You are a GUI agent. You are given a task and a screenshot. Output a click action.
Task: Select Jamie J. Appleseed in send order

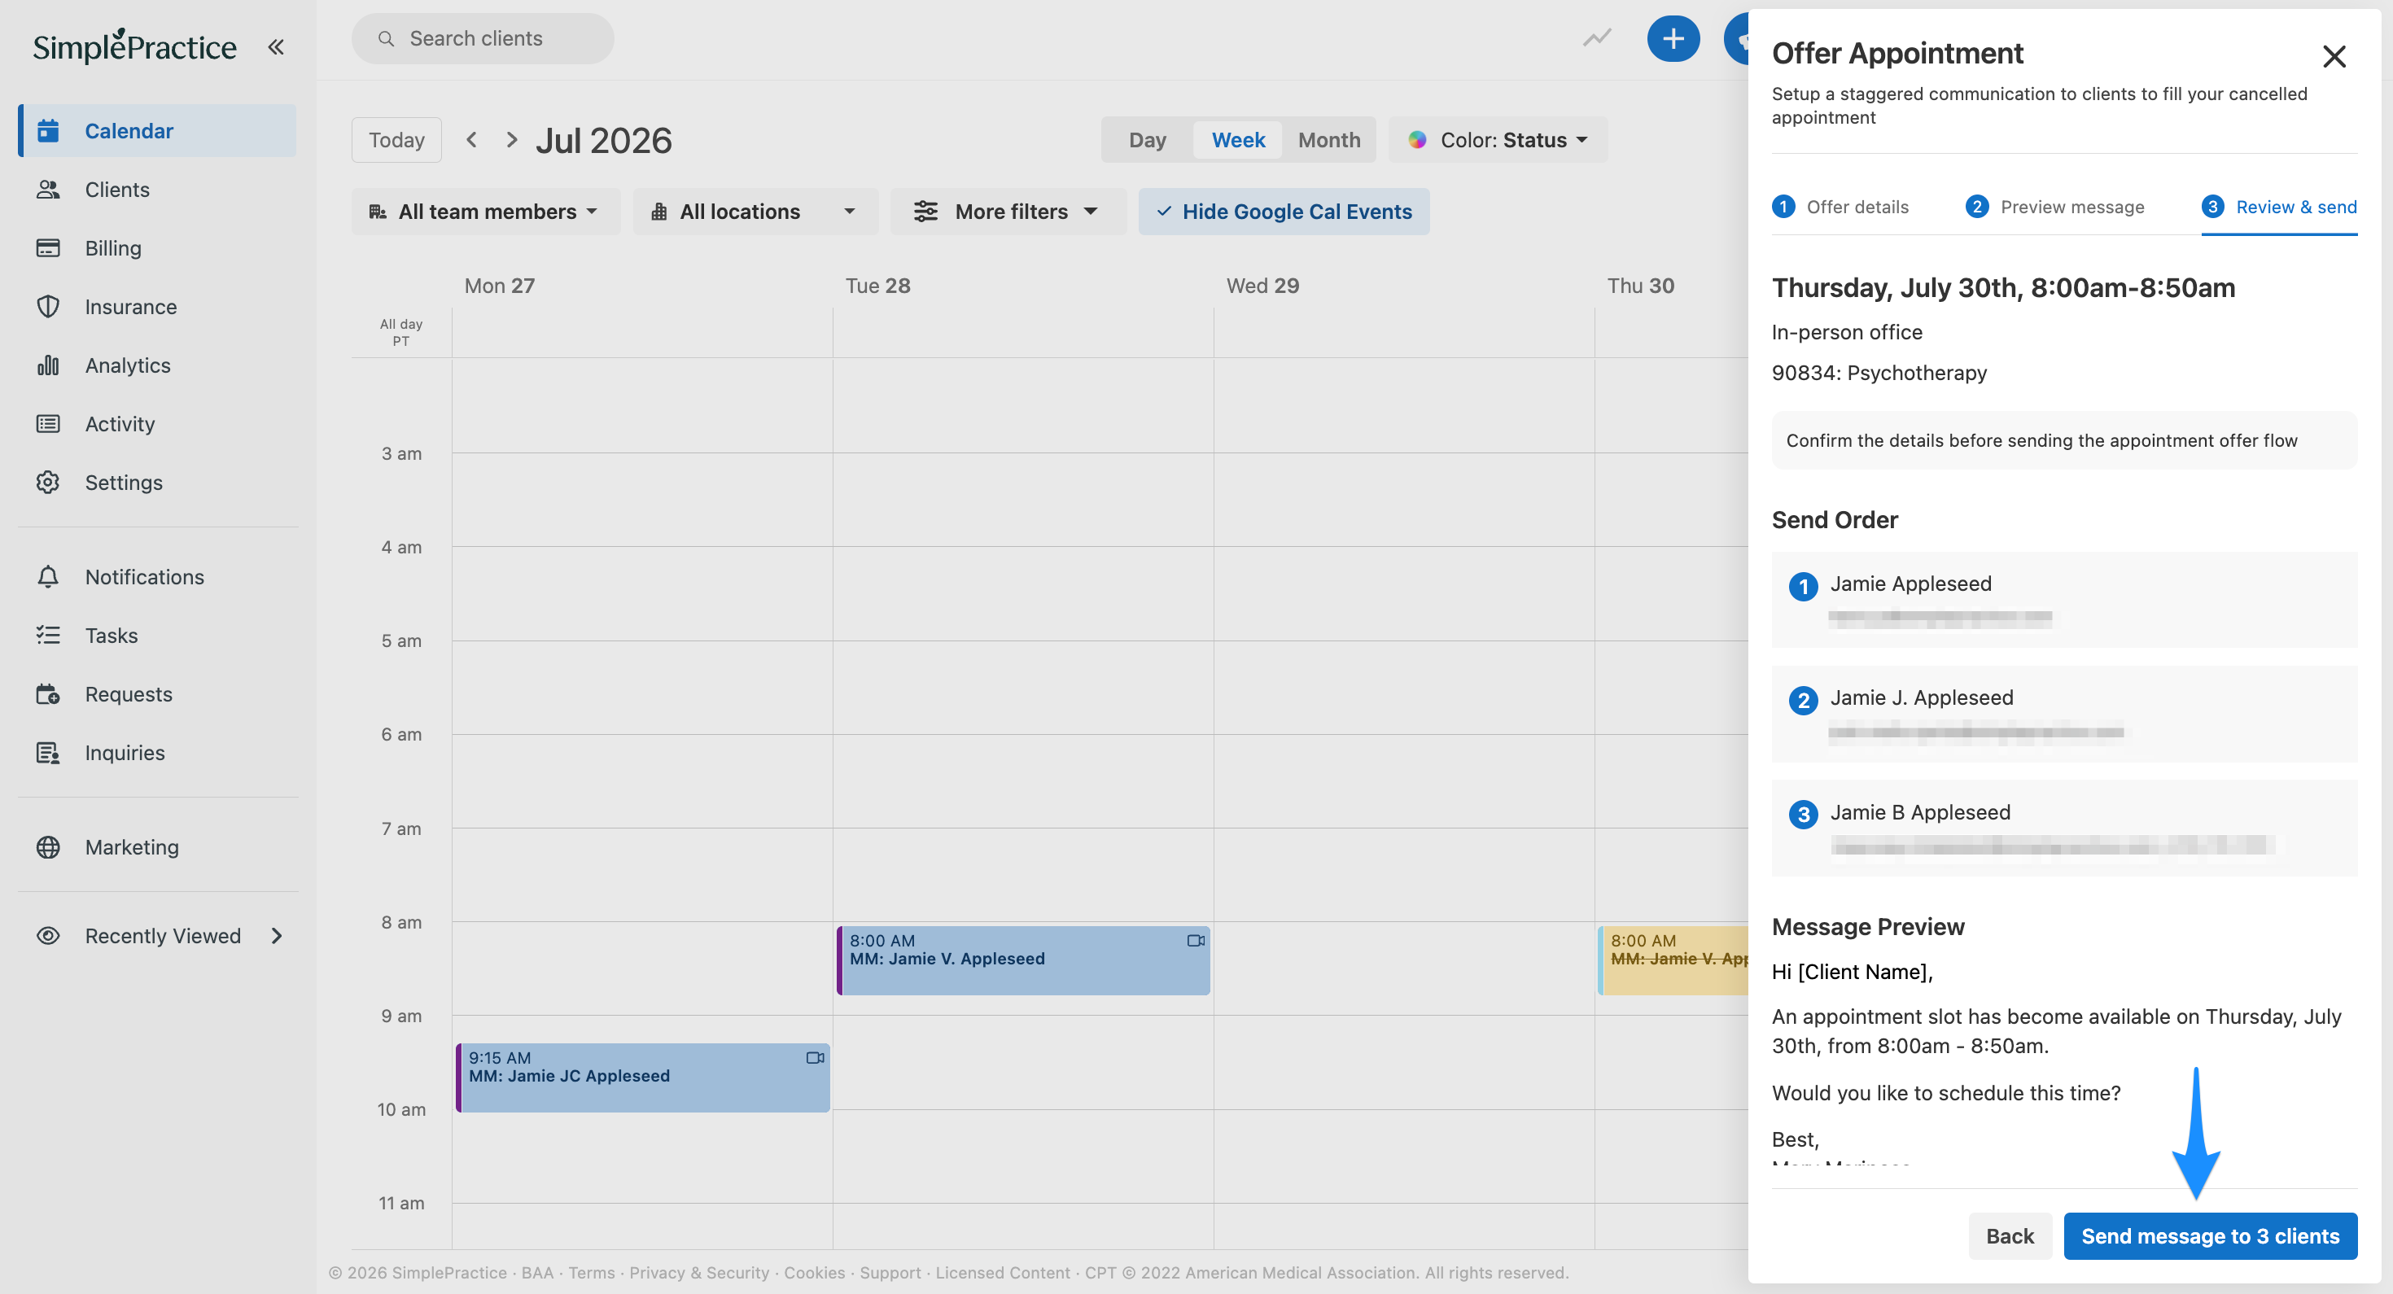click(x=2064, y=714)
